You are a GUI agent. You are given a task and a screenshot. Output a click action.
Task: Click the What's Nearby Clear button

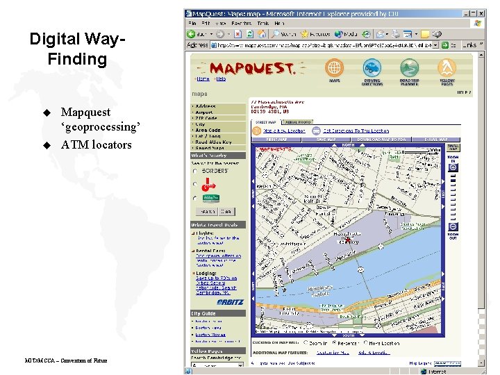pos(226,211)
